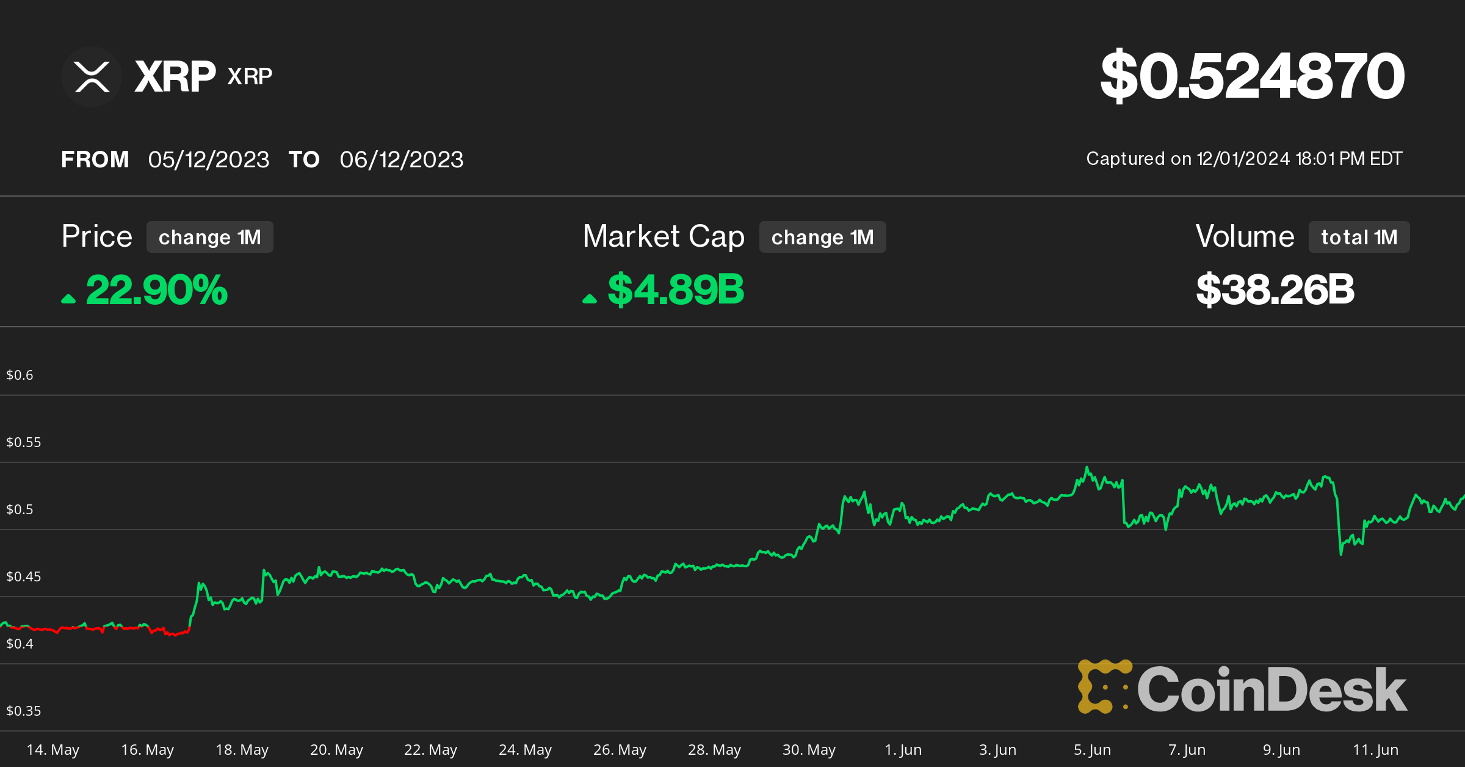1465x767 pixels.
Task: Click the current price $0.524870
Action: pos(1252,76)
